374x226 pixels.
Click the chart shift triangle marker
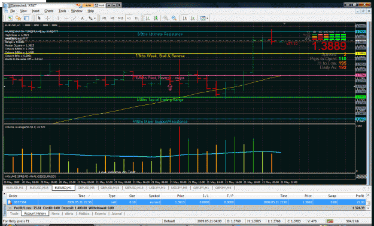point(284,24)
